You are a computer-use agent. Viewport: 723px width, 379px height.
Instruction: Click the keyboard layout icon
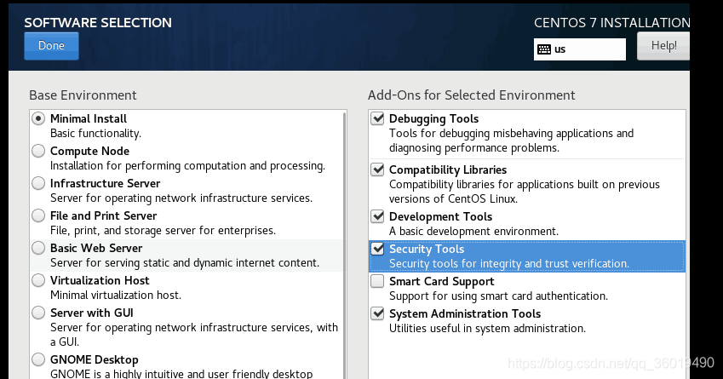[x=543, y=49]
